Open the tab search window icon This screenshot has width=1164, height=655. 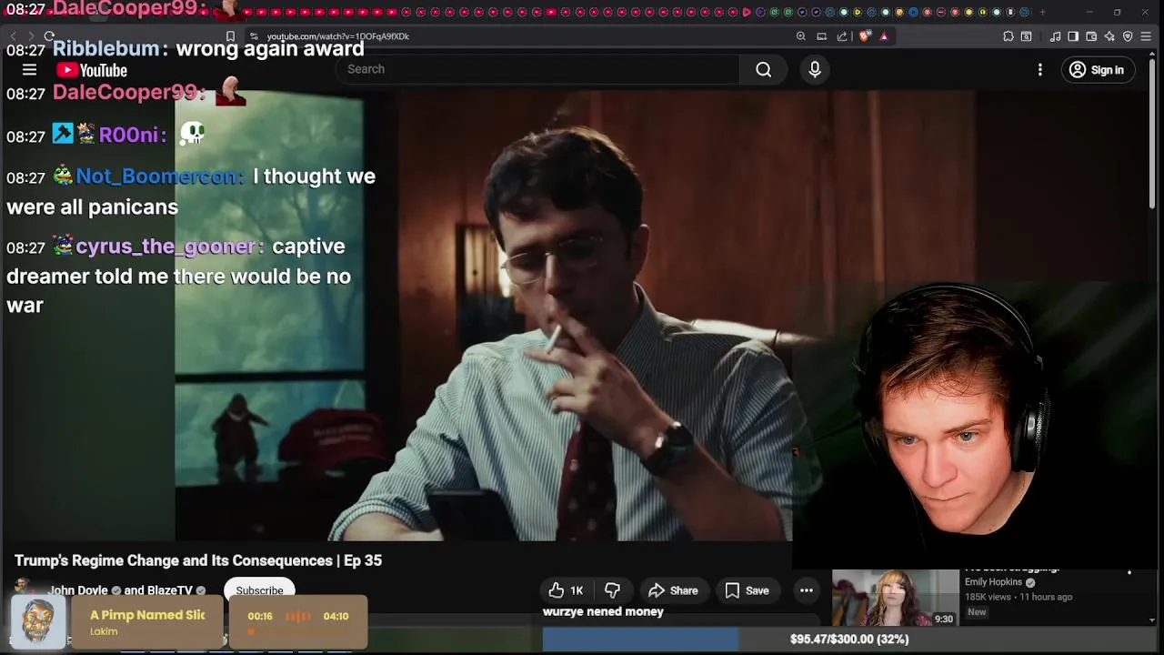click(1027, 36)
